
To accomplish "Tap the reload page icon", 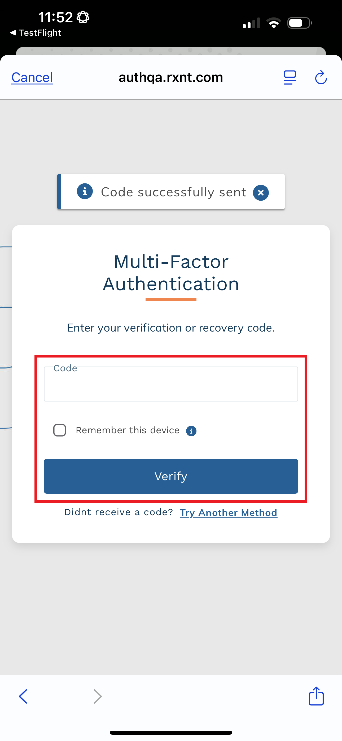I will pyautogui.click(x=321, y=78).
